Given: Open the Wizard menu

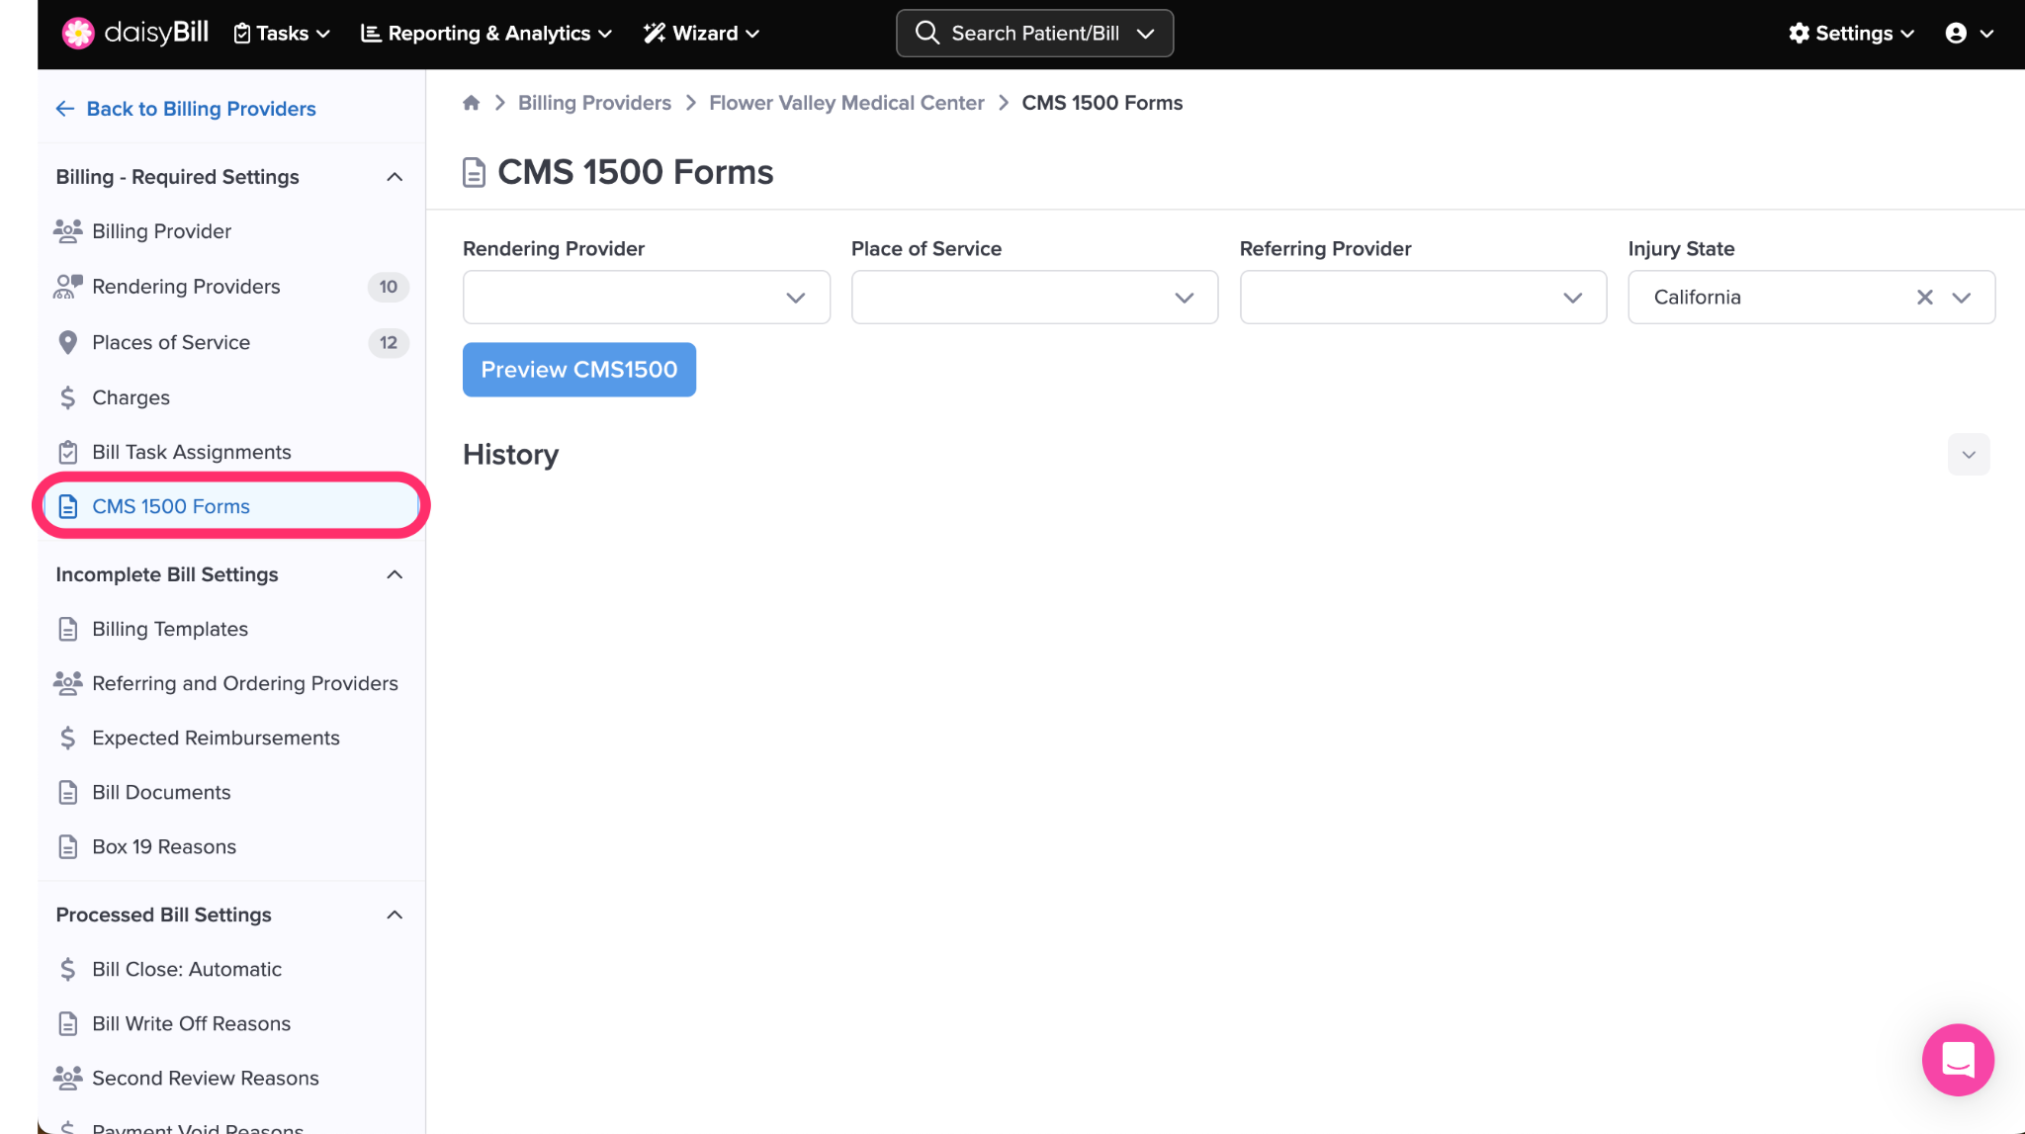Looking at the screenshot, I should [x=701, y=33].
